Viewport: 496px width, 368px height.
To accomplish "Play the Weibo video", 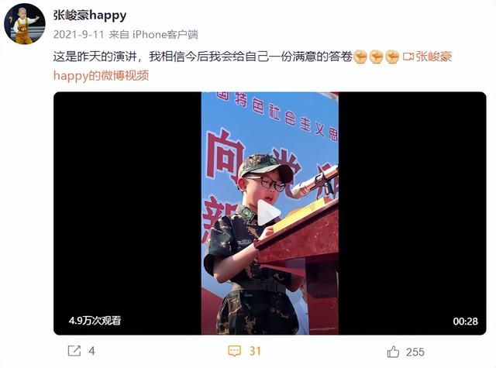I will pyautogui.click(x=269, y=213).
